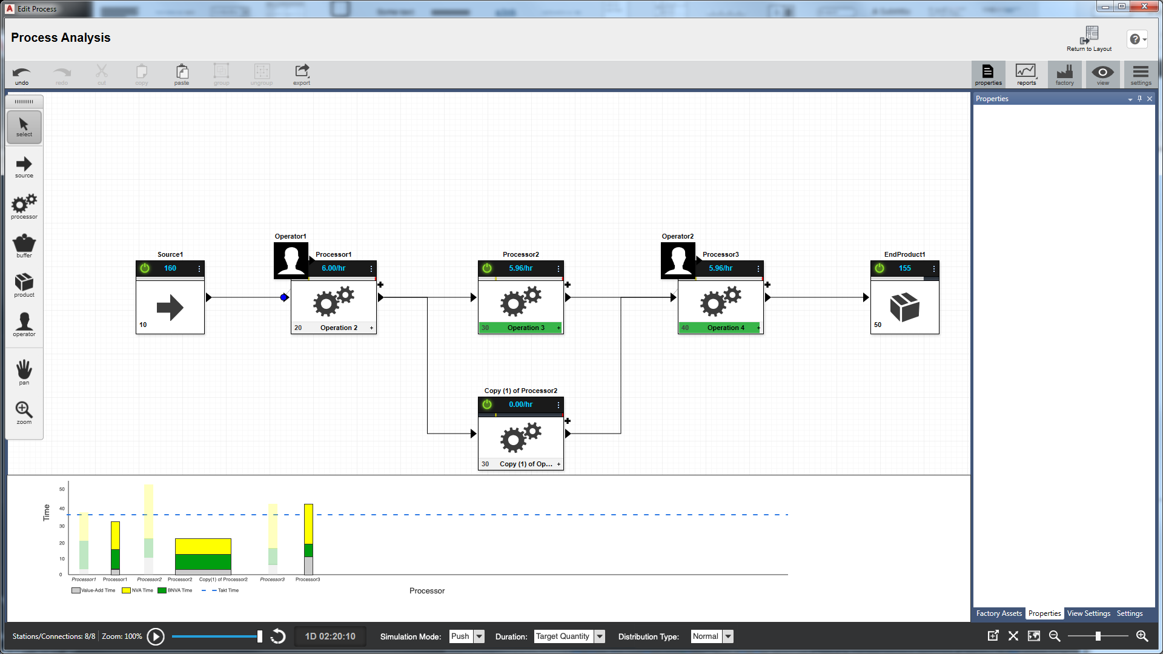Reset simulation with the circular arrow

278,636
